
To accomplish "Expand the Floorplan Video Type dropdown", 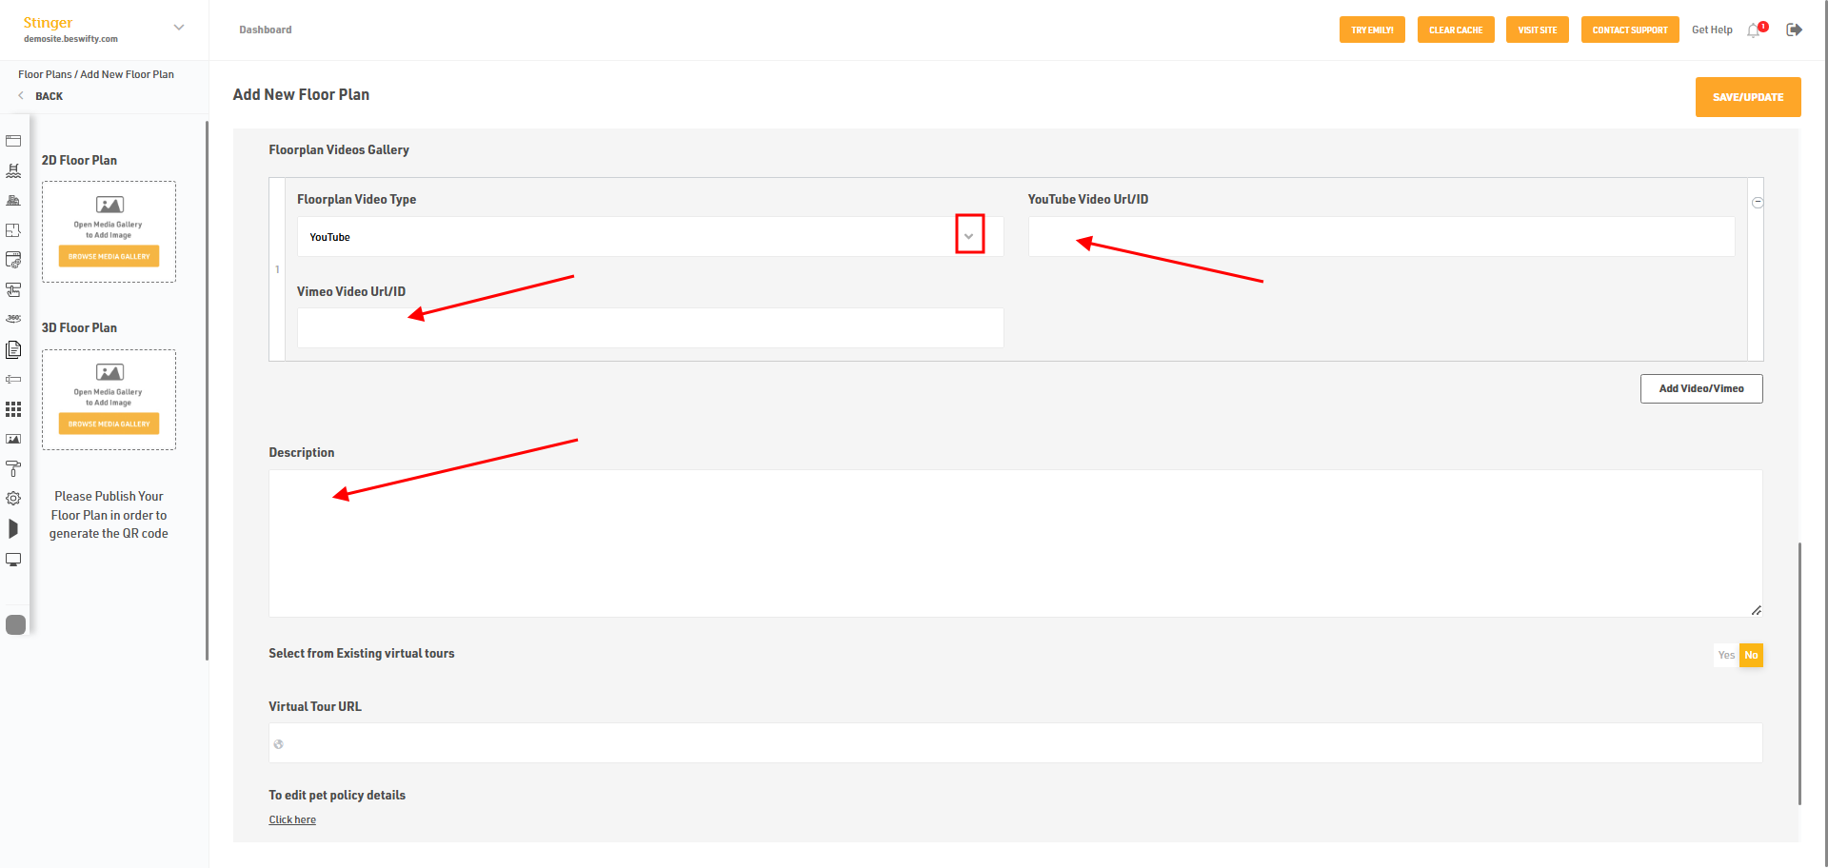I will [x=969, y=236].
